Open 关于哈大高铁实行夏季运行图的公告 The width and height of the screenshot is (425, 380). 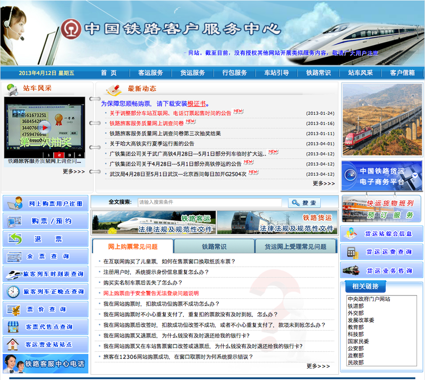click(152, 143)
